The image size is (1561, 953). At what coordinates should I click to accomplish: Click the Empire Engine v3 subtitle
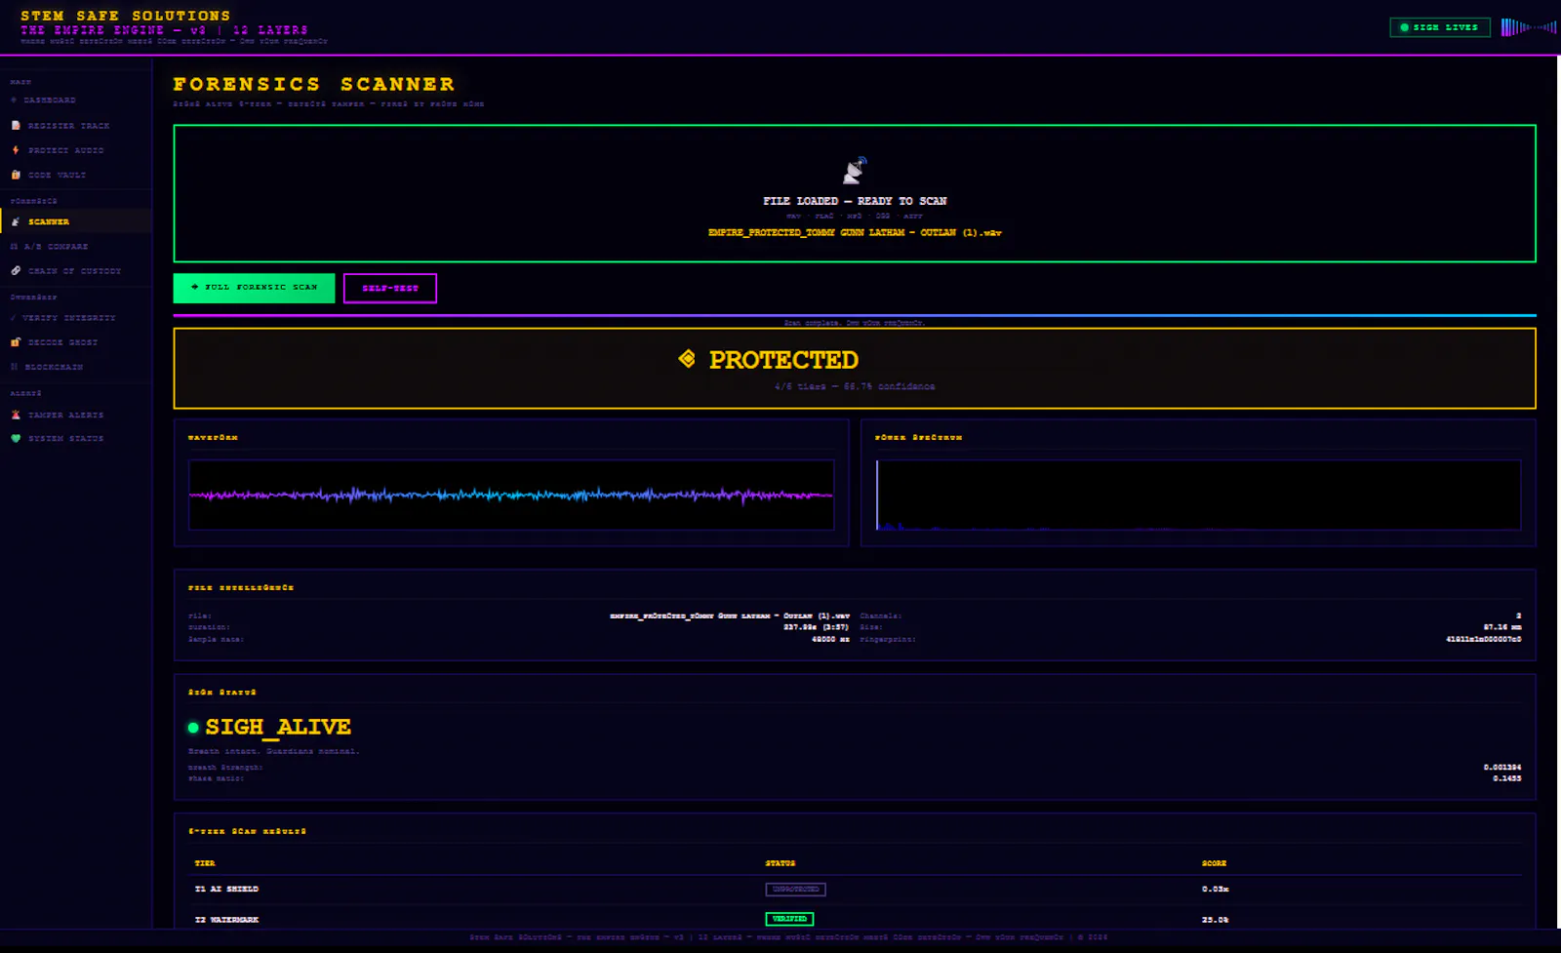(x=164, y=30)
